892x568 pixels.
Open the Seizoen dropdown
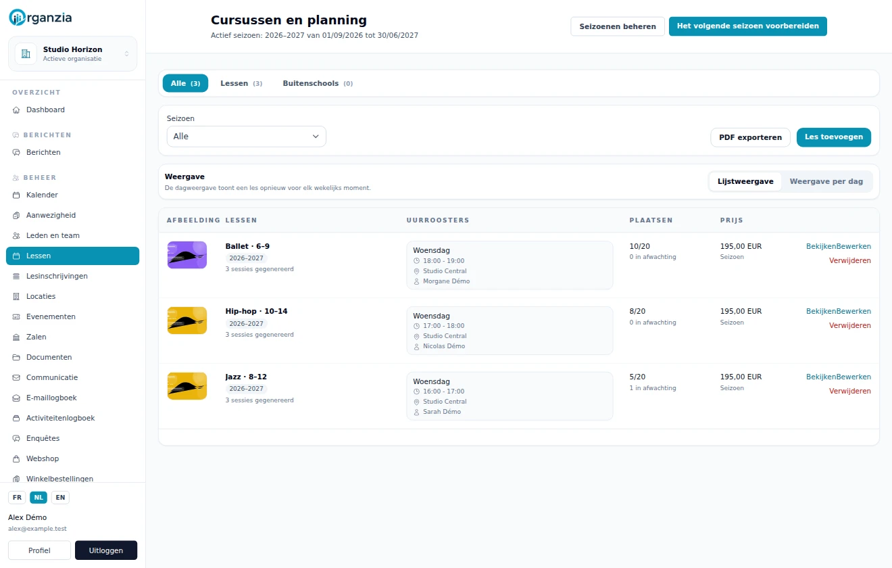coord(247,137)
